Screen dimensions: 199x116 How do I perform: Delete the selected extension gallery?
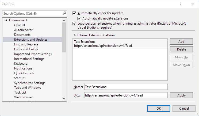(x=181, y=49)
